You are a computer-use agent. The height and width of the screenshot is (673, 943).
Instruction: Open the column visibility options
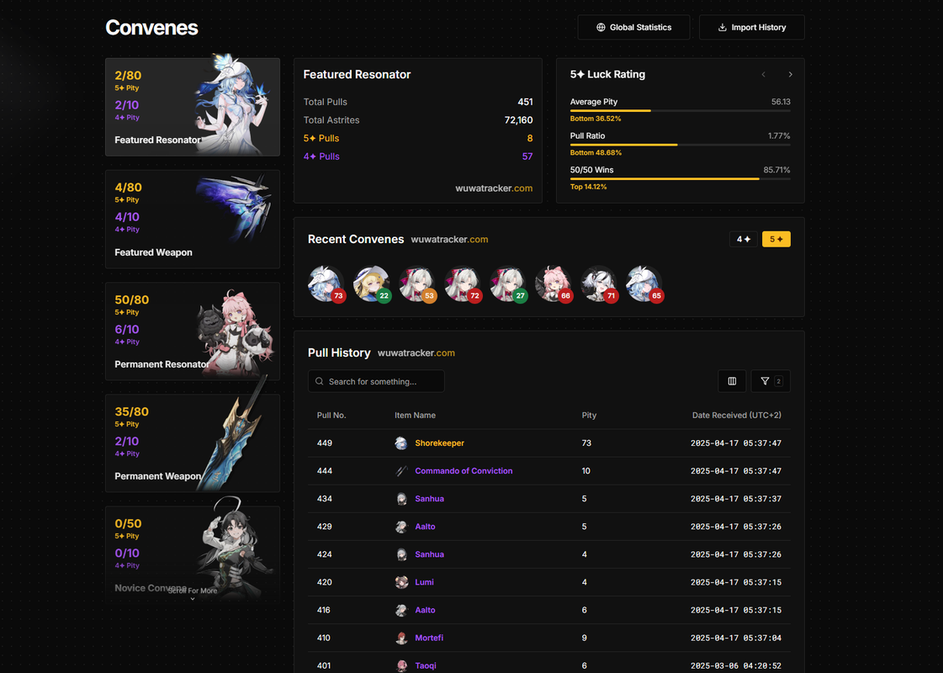click(732, 381)
